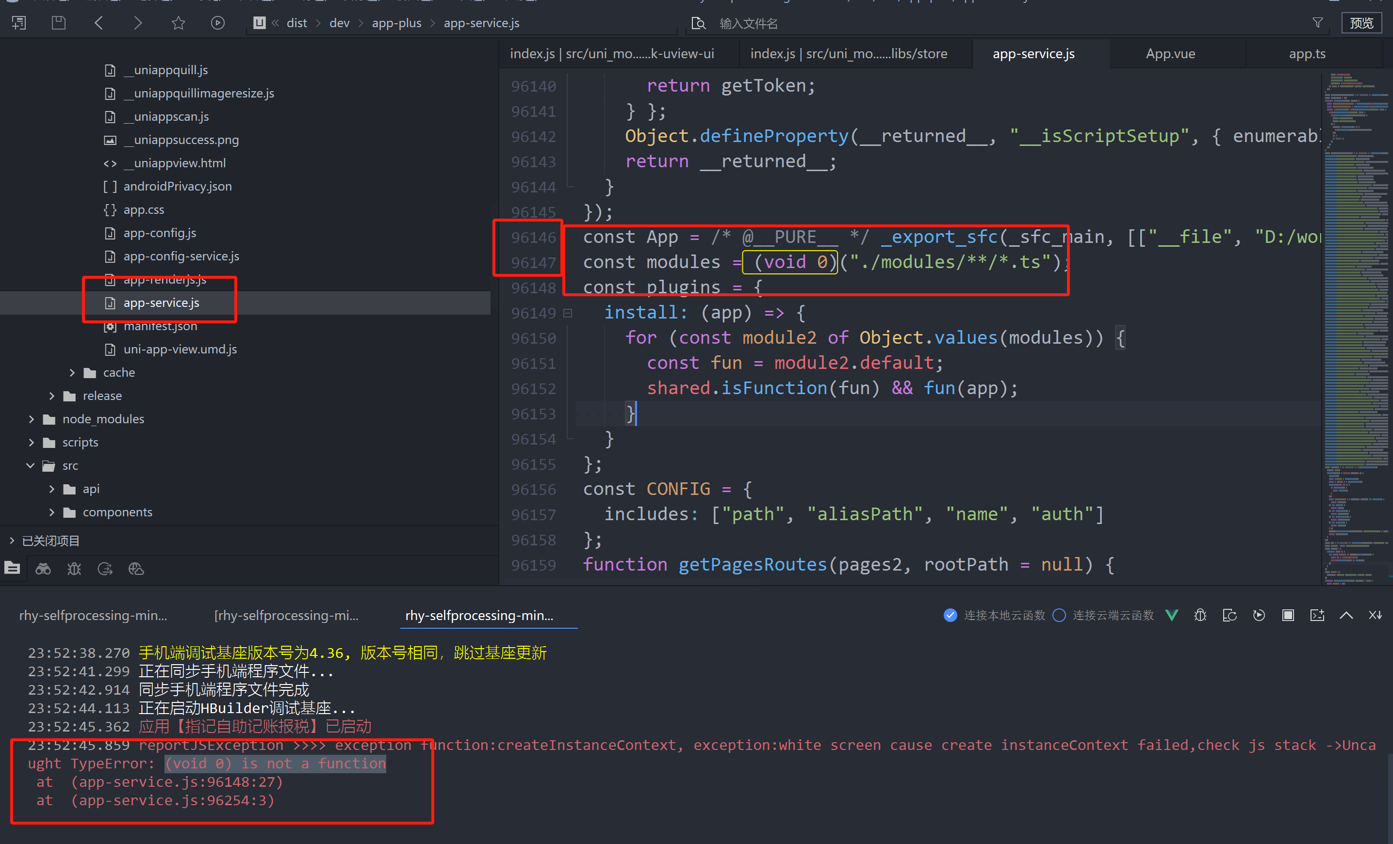Expand the api folder

(x=52, y=489)
